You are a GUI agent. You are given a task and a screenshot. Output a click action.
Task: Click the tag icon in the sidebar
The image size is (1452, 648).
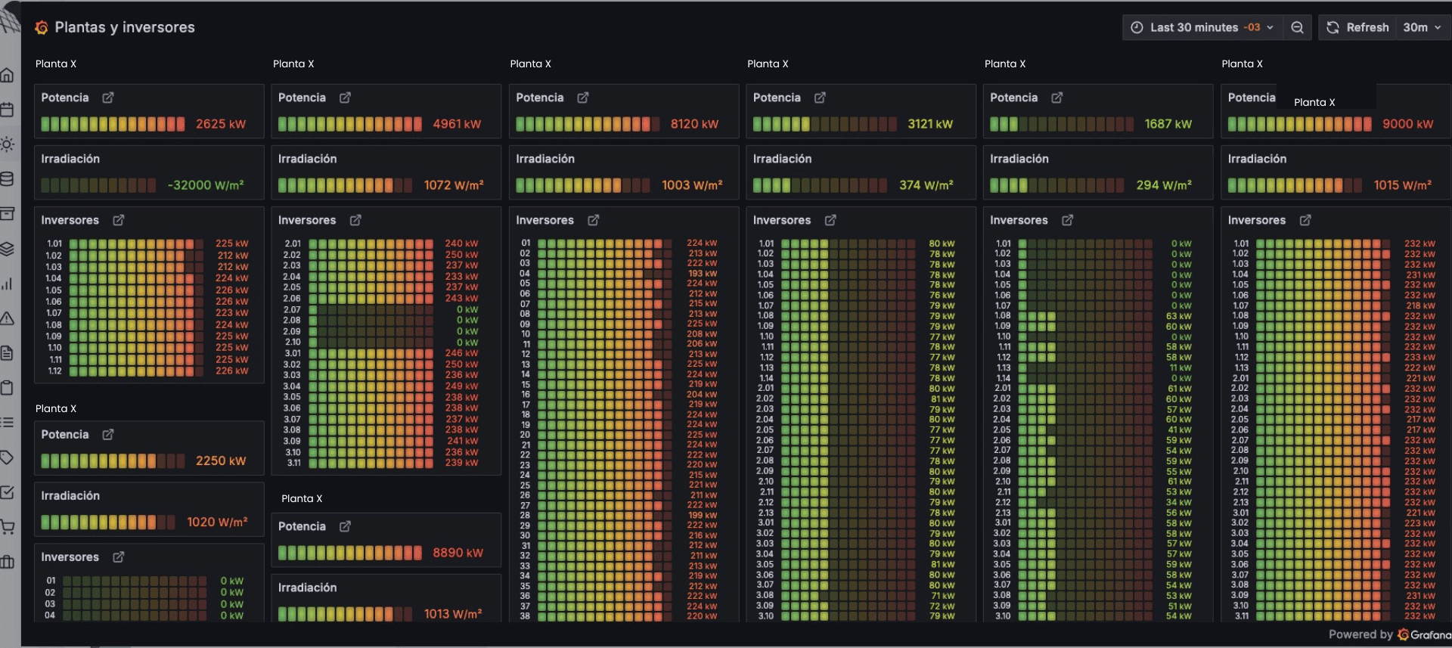[8, 457]
